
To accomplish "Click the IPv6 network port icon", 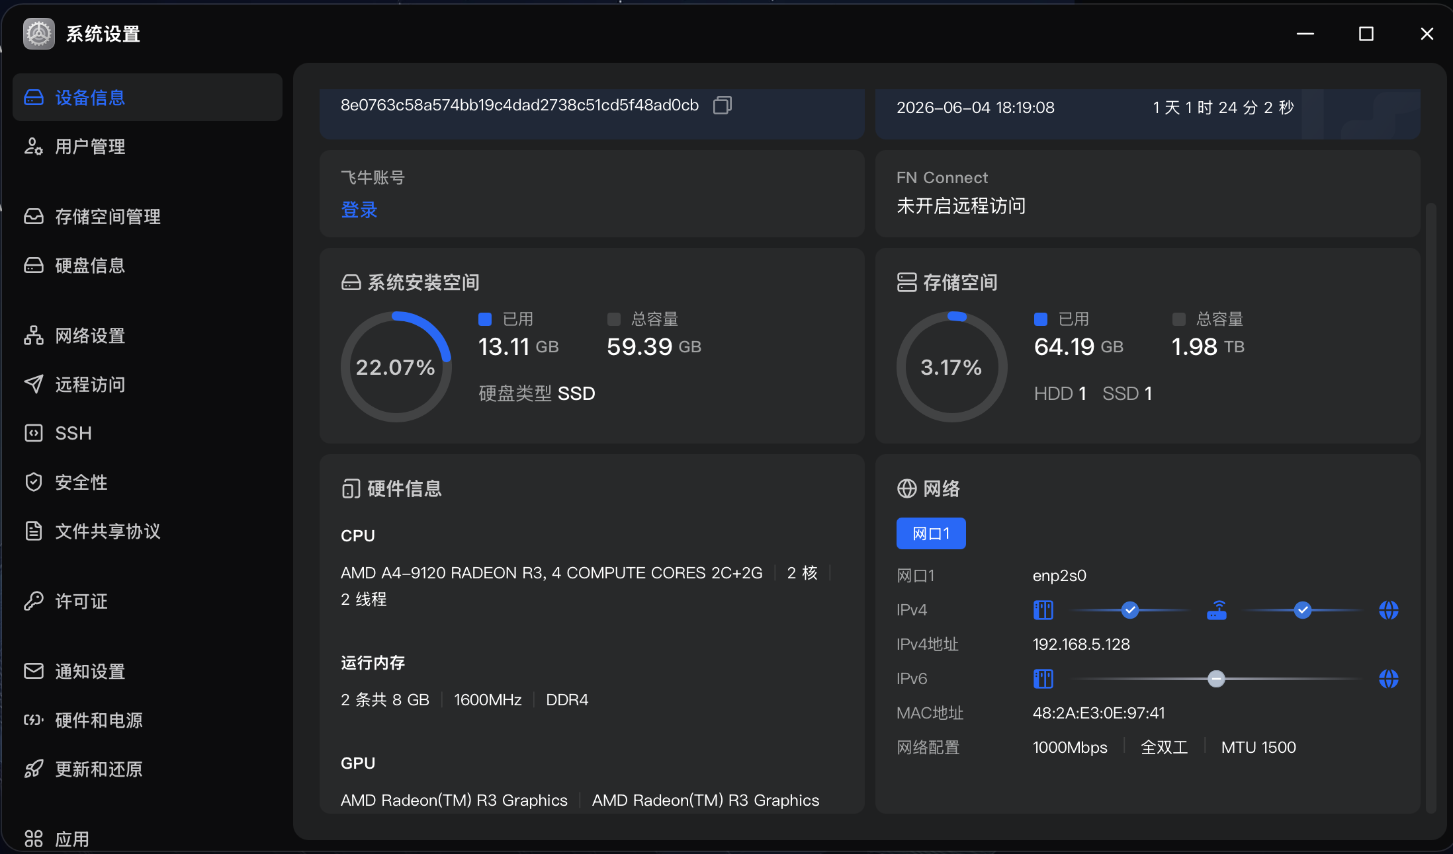I will point(1043,679).
